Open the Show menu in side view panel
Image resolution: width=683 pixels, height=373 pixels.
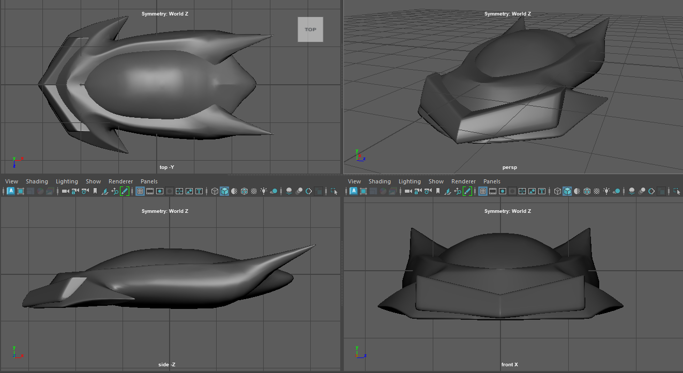point(93,181)
